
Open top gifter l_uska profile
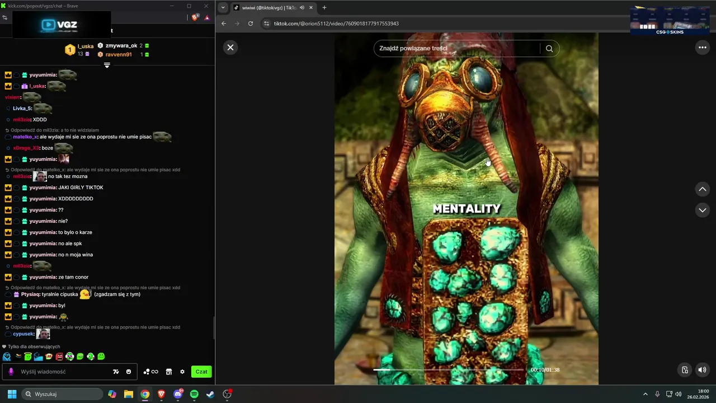pos(86,46)
